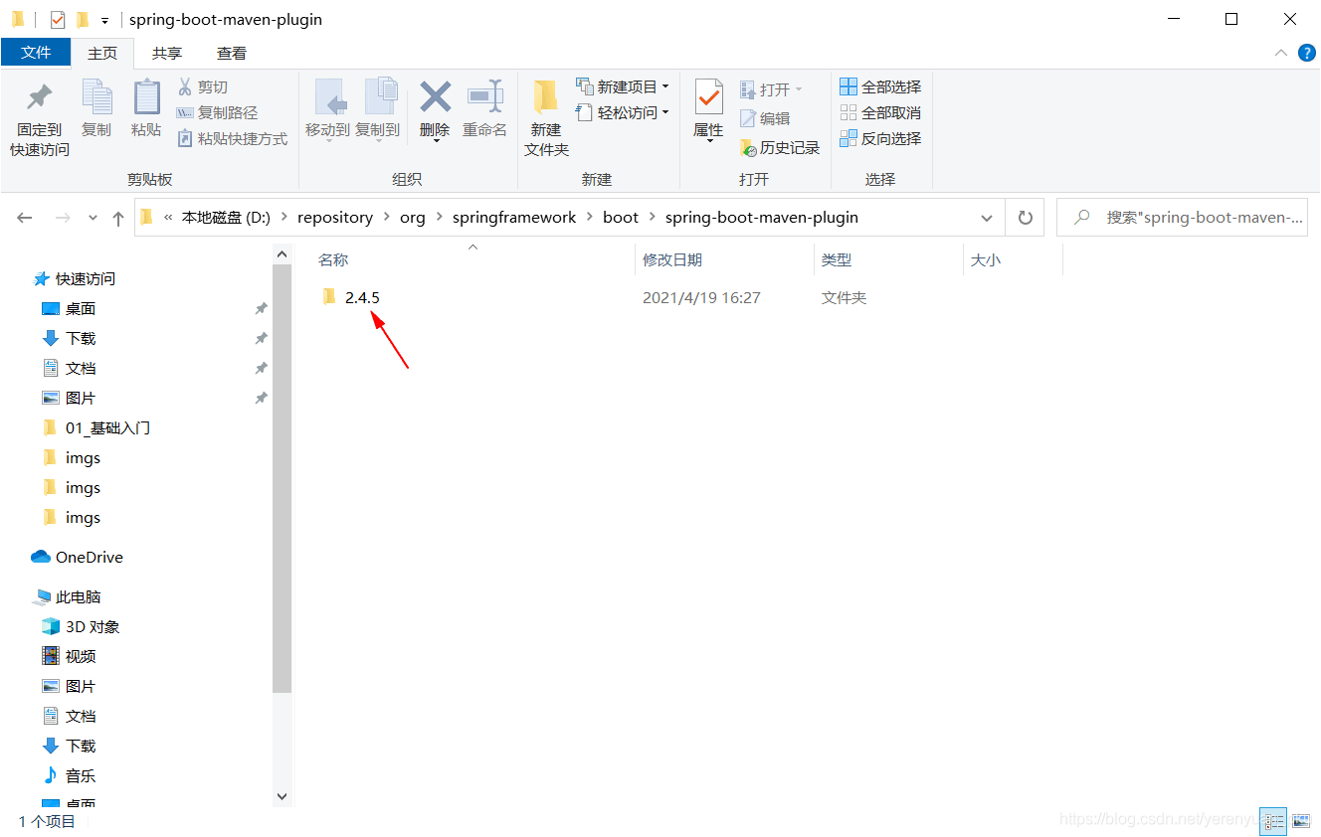Switch to Details view icon in status bar
Image resolution: width=1321 pixels, height=837 pixels.
1273,821
